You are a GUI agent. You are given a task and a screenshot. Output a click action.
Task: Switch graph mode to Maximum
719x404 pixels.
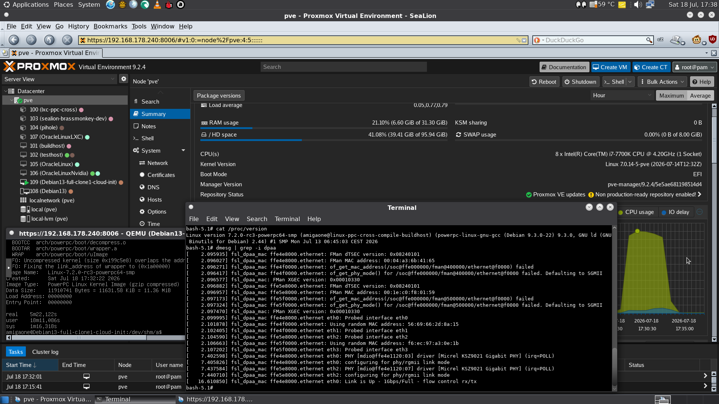point(671,96)
